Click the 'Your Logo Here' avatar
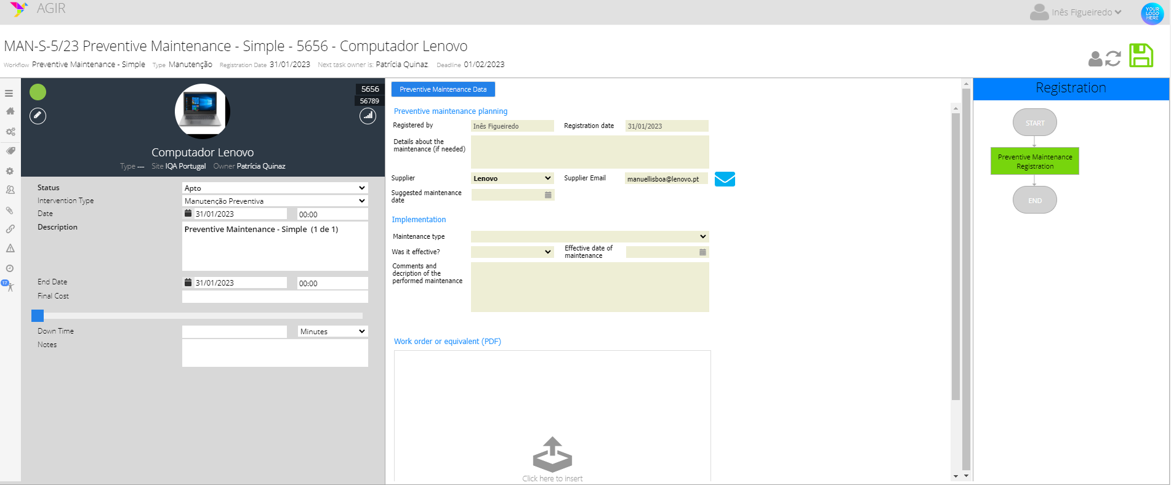1171x485 pixels. click(1152, 13)
